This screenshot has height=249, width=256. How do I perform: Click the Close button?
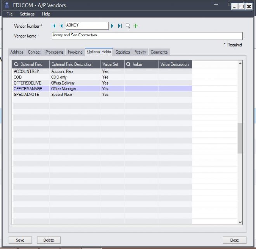(234, 240)
